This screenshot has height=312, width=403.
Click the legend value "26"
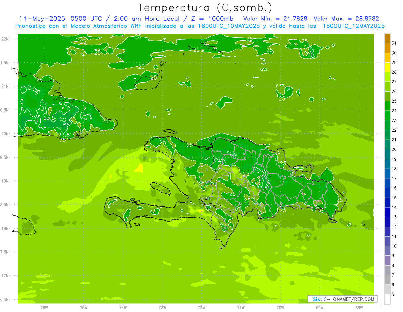[x=394, y=92]
